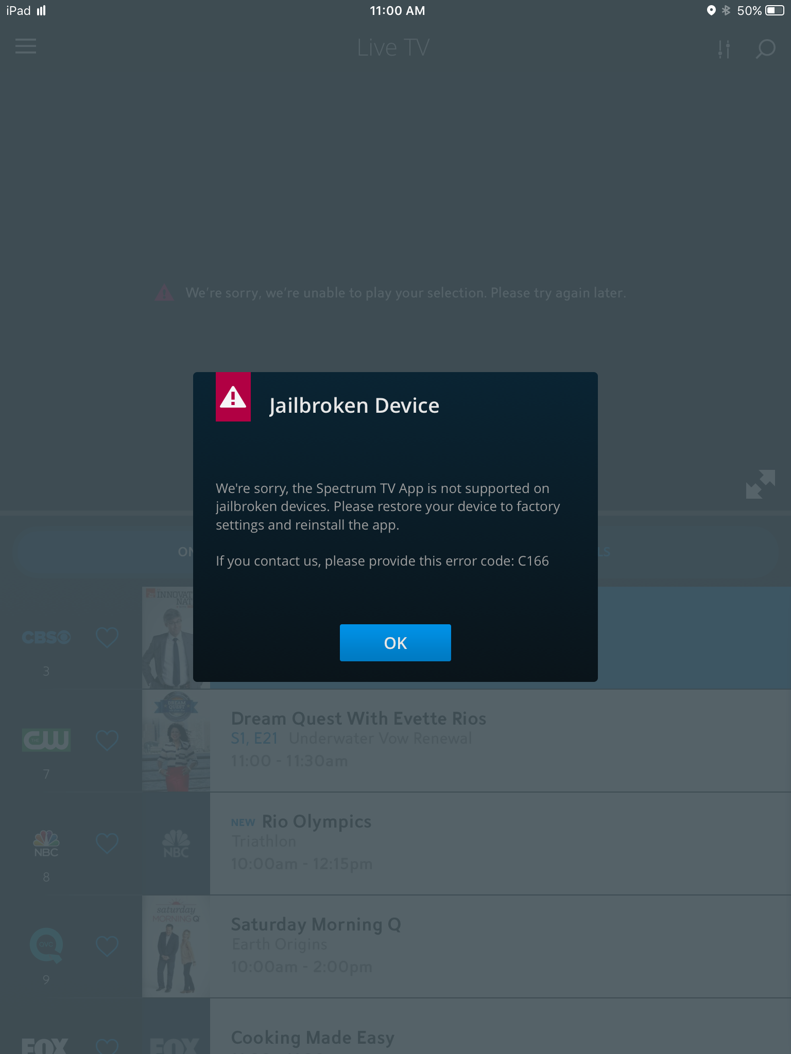Viewport: 791px width, 1054px height.
Task: Favorite the CBS channel 3 heart
Action: tap(107, 637)
